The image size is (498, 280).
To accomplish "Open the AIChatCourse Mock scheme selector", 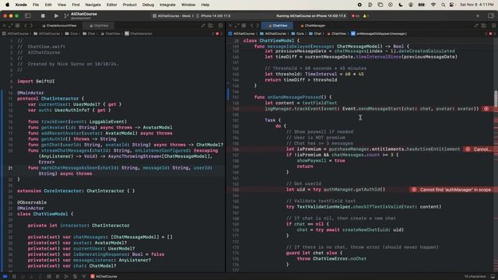I will point(173,16).
